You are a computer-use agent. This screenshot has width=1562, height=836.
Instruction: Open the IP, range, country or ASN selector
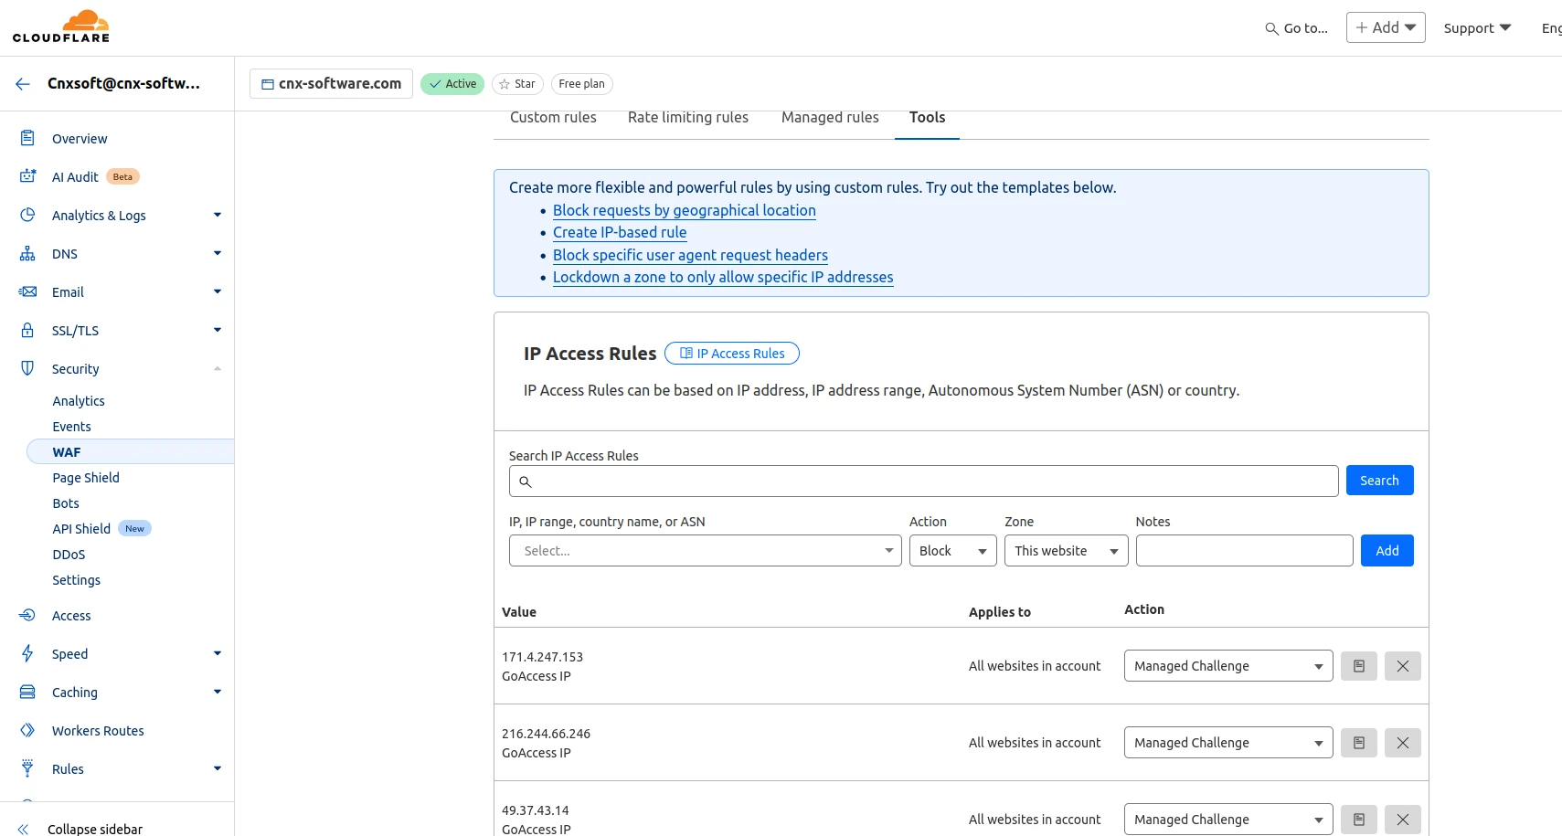pos(705,550)
